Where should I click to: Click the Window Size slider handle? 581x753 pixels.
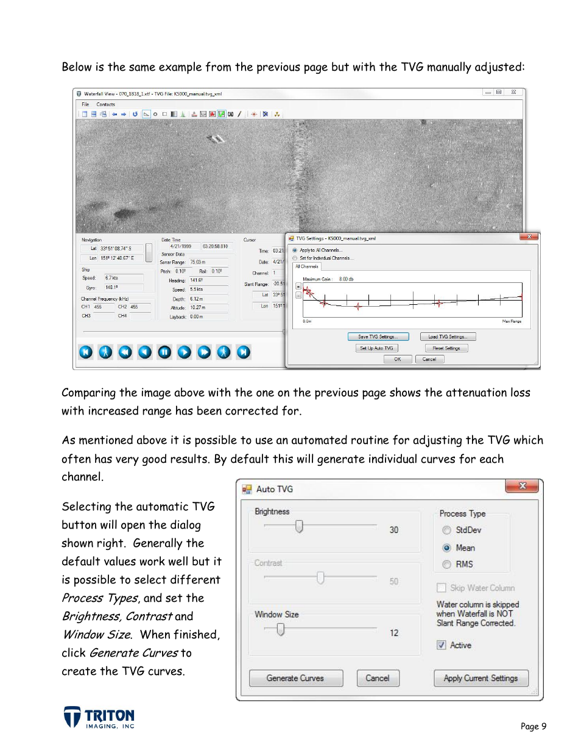[x=281, y=629]
